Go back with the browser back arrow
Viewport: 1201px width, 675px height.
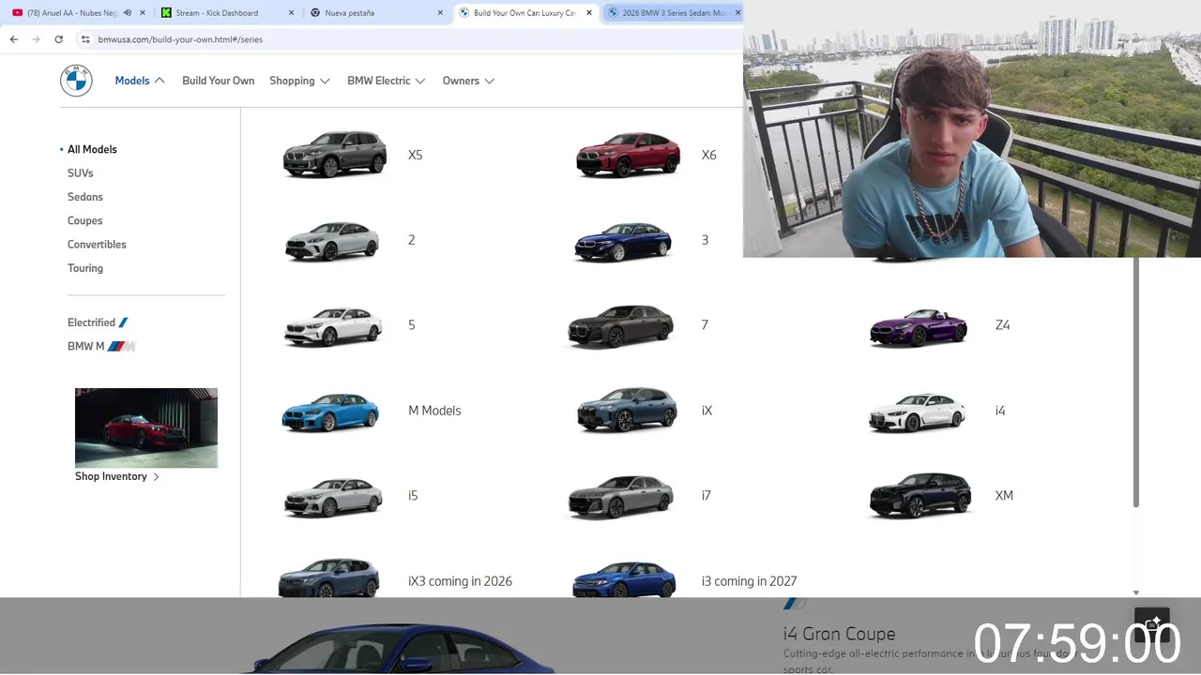13,39
